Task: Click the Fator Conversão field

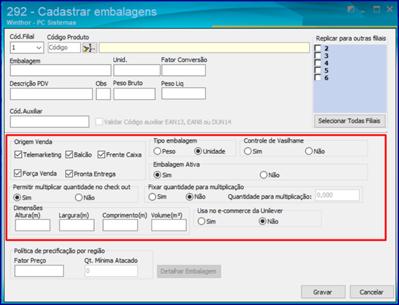Action: (x=183, y=70)
